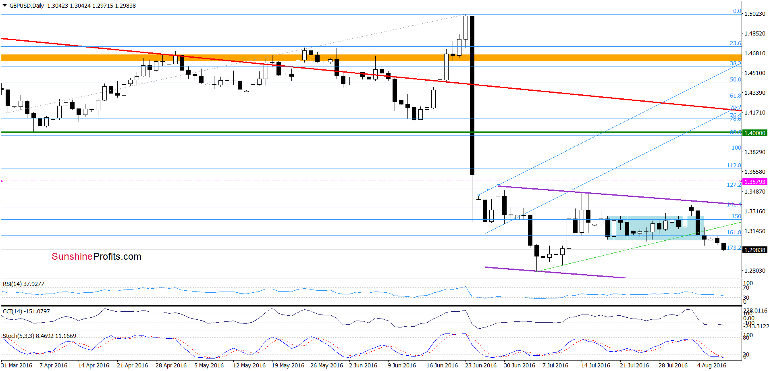Select the orange resistance zone rectangle

click(x=371, y=58)
